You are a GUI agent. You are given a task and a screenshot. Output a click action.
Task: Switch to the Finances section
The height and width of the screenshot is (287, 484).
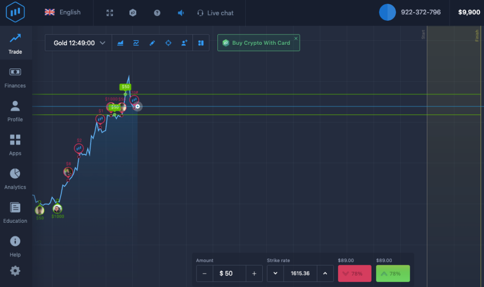(15, 77)
